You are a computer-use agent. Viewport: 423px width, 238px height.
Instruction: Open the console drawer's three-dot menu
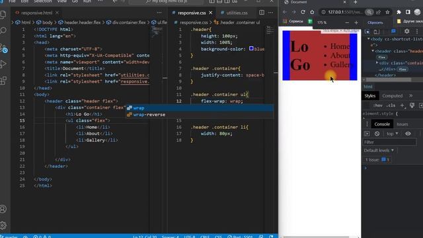pos(367,124)
